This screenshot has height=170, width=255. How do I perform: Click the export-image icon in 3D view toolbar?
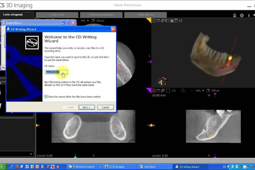click(163, 21)
